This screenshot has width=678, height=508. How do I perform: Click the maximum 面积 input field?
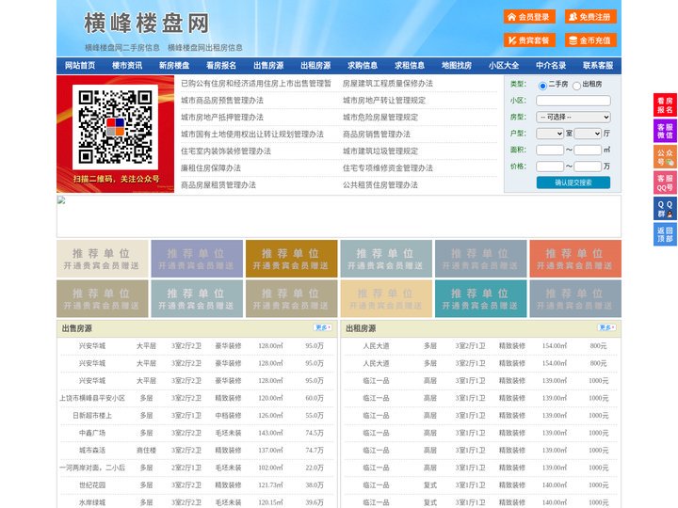[x=588, y=150]
